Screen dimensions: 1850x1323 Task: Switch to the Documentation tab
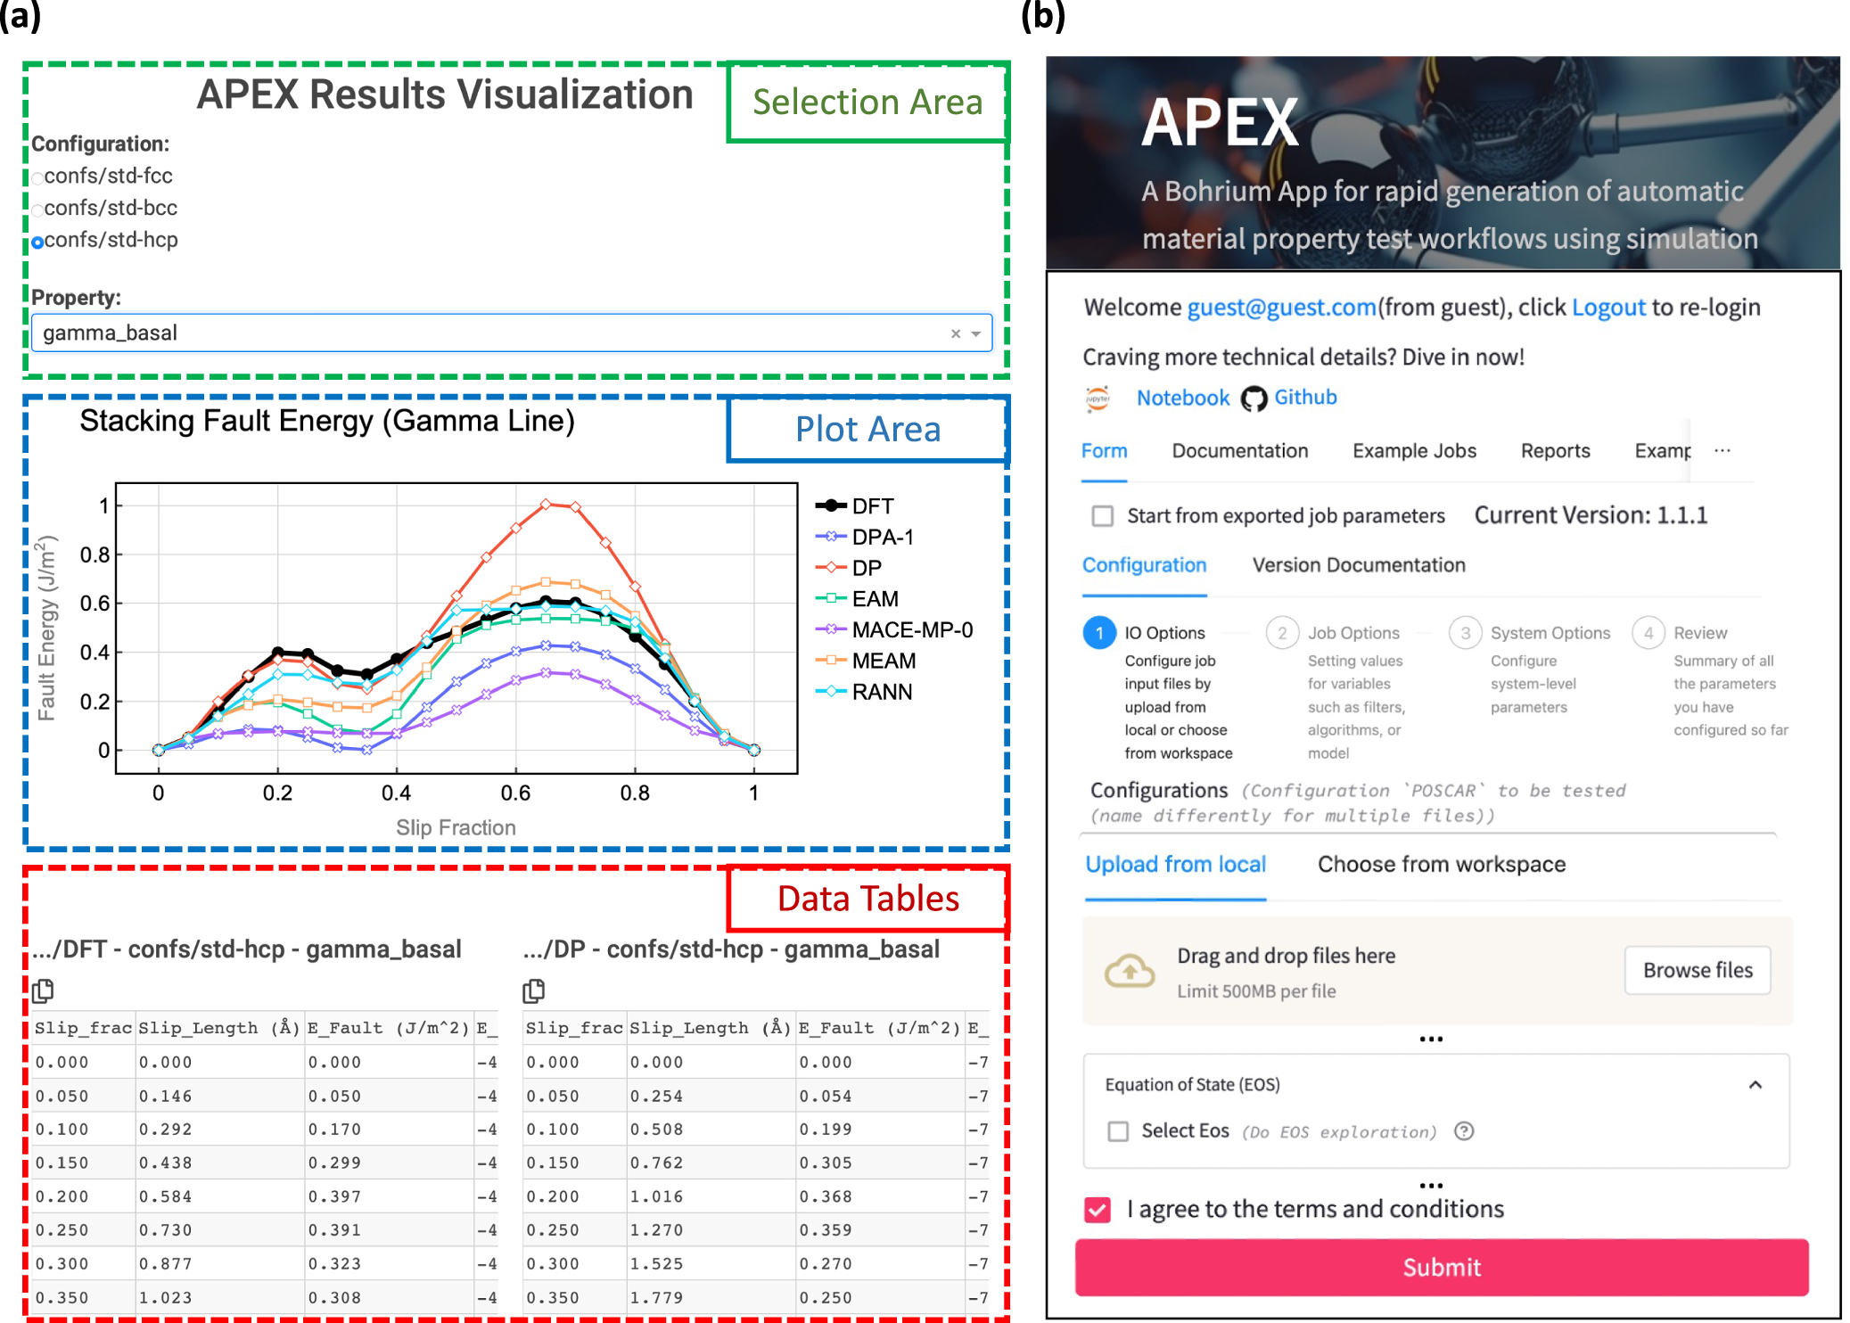coord(1239,451)
